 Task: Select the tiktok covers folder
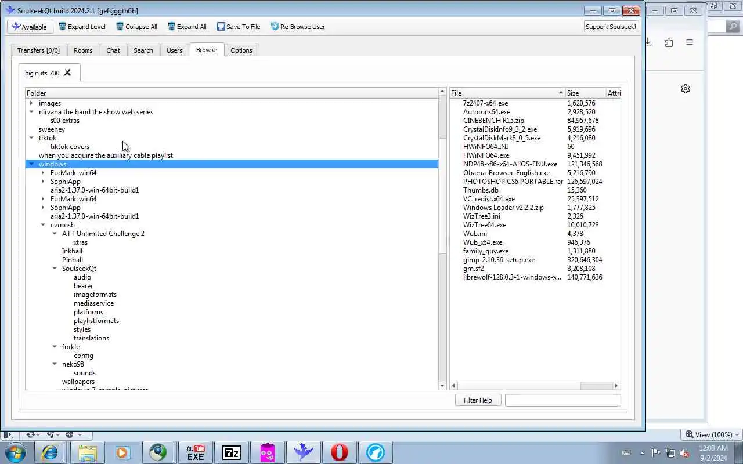[x=70, y=147]
